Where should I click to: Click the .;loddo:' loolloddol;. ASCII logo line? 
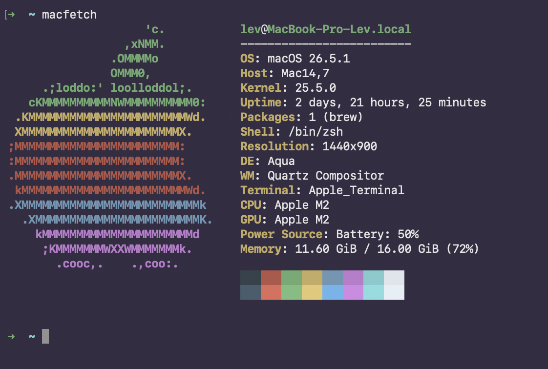[117, 88]
